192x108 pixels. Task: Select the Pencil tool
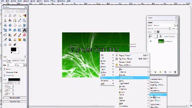click(x=15, y=35)
